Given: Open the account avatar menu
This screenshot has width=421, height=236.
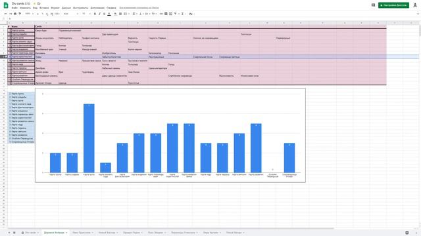Looking at the screenshot, I should tap(415, 5).
